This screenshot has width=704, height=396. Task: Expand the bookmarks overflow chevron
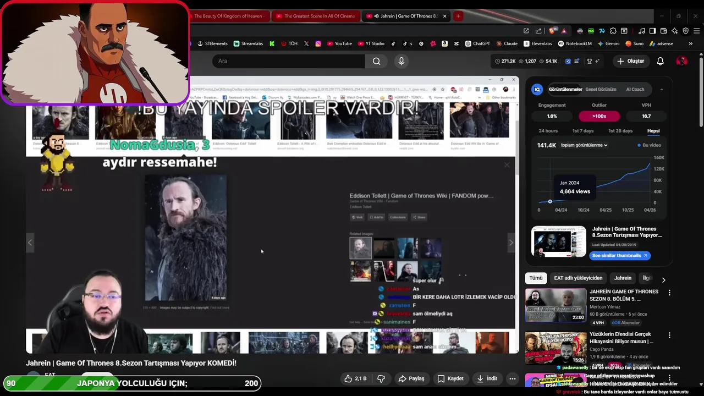690,43
